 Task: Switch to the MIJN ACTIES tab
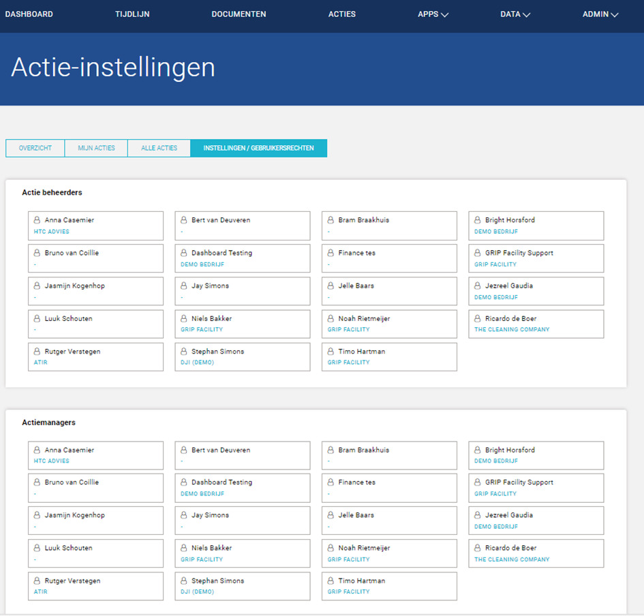coord(97,149)
